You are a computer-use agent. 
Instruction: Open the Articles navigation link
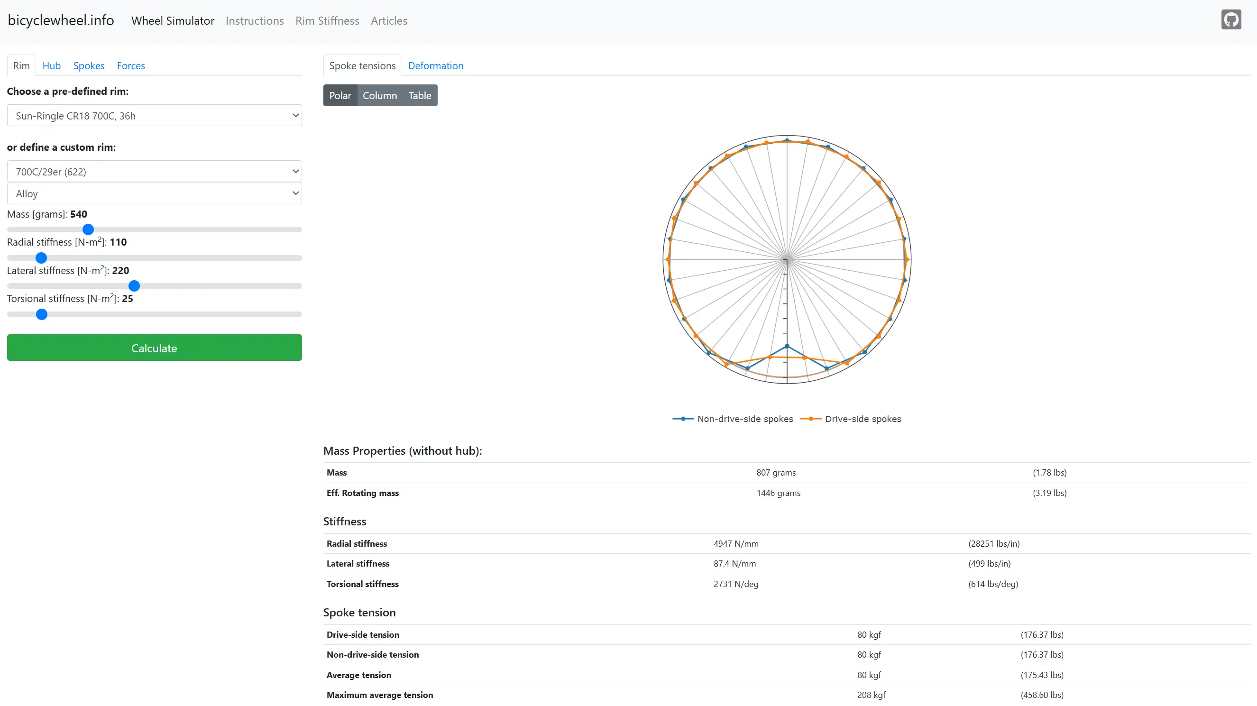coord(388,21)
